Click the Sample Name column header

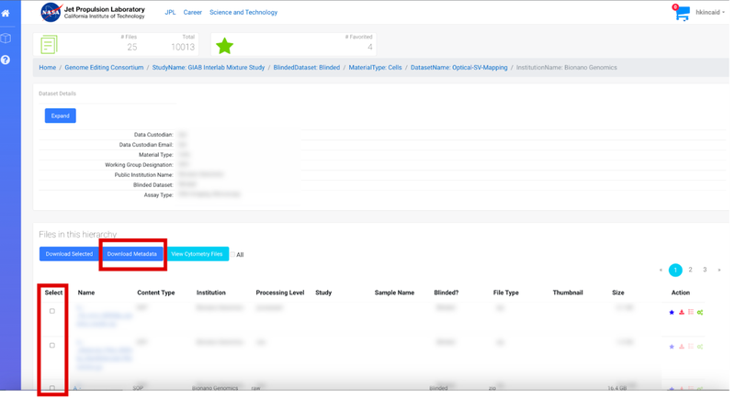(x=394, y=293)
